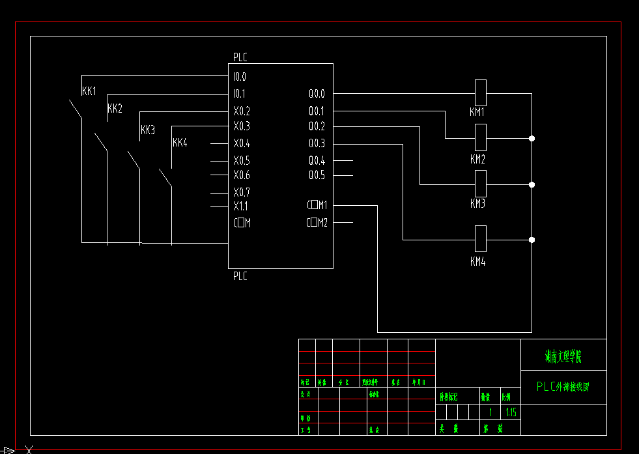Select the KM2 text label
Image resolution: width=639 pixels, height=454 pixels.
[x=477, y=159]
